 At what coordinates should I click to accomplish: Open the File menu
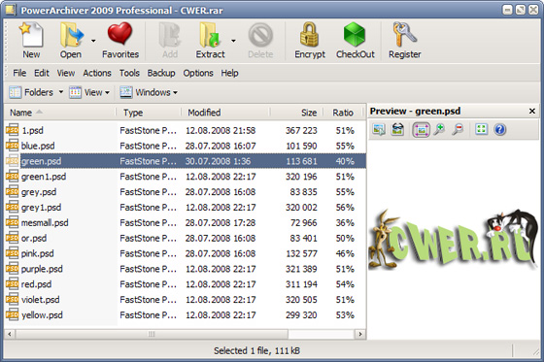coord(19,73)
